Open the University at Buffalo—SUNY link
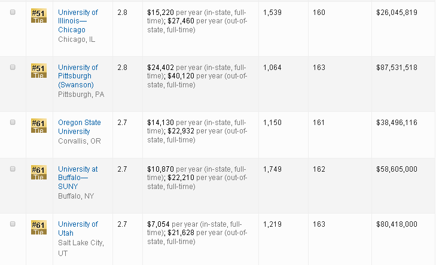This screenshot has width=436, height=265. pyautogui.click(x=77, y=178)
